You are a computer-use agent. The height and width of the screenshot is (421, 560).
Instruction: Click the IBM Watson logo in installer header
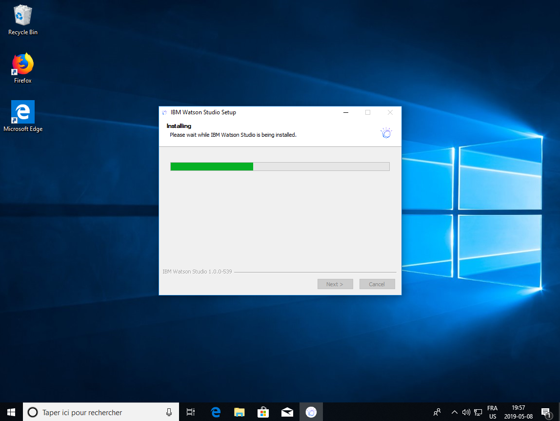tap(386, 133)
